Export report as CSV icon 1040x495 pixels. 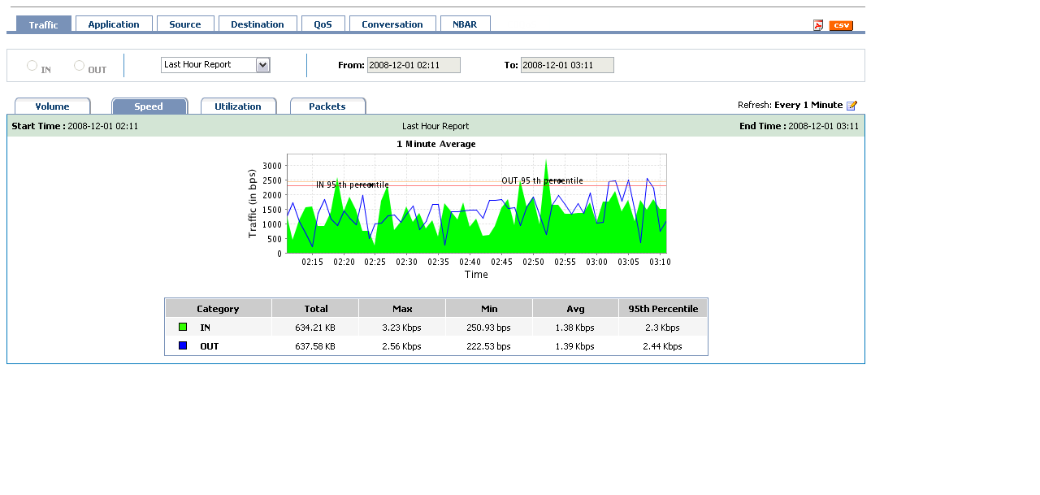[841, 25]
